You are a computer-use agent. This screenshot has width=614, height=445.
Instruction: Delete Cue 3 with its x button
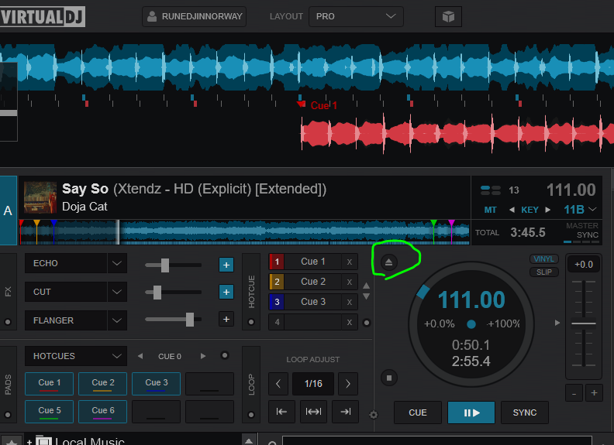click(350, 302)
